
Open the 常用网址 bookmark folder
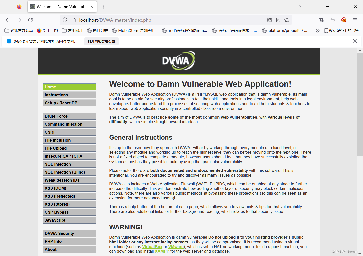point(72,31)
